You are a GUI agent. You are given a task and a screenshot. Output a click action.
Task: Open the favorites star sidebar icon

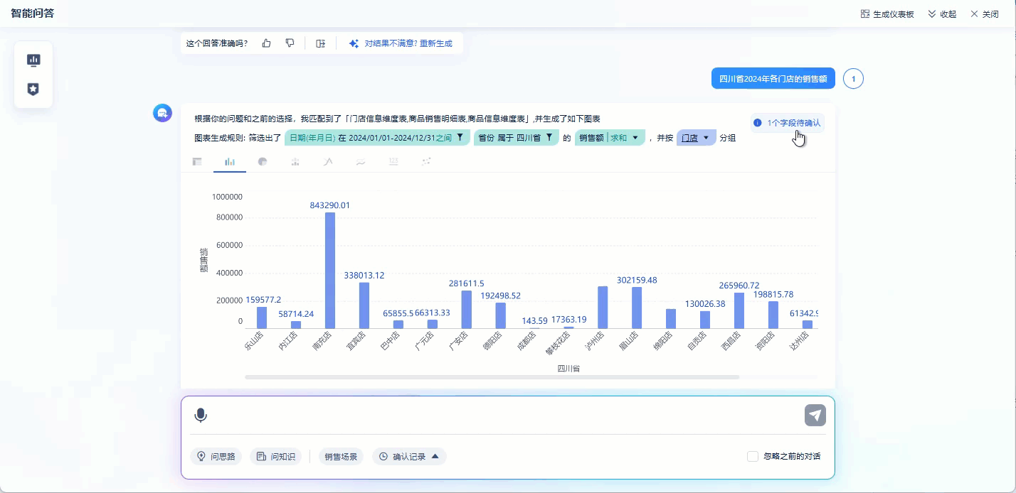[x=33, y=90]
